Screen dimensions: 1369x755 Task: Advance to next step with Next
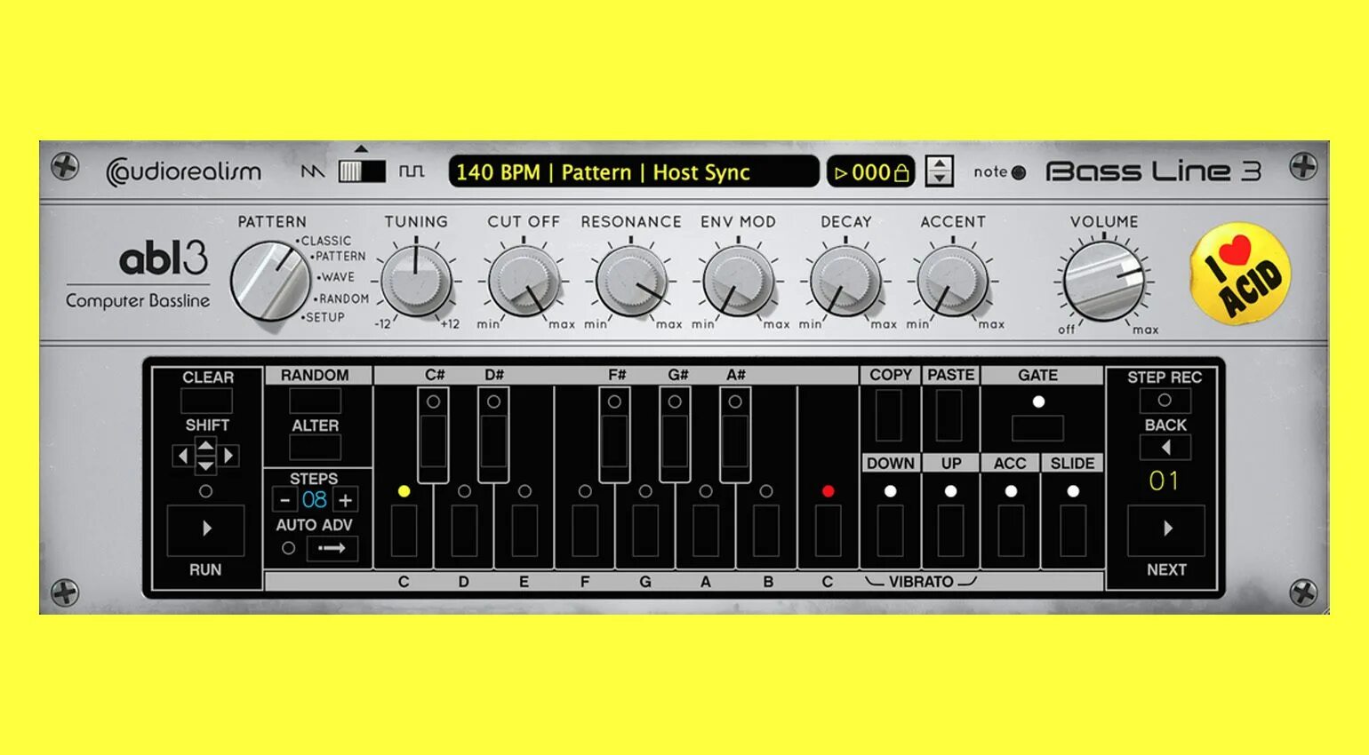tap(1166, 529)
